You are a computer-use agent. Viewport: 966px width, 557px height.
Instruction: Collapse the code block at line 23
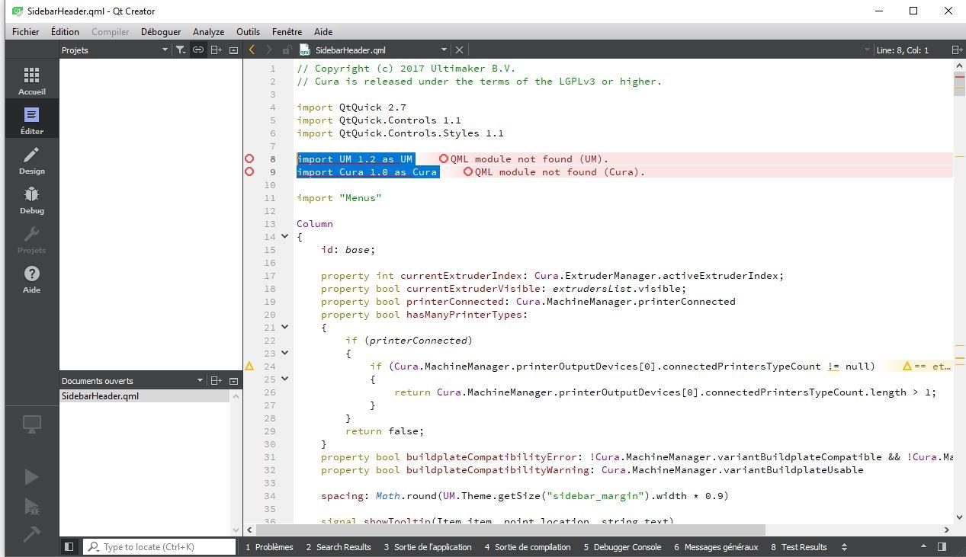[x=285, y=354]
